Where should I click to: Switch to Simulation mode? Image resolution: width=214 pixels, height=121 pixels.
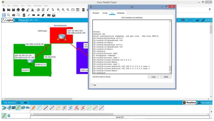coord(205,103)
